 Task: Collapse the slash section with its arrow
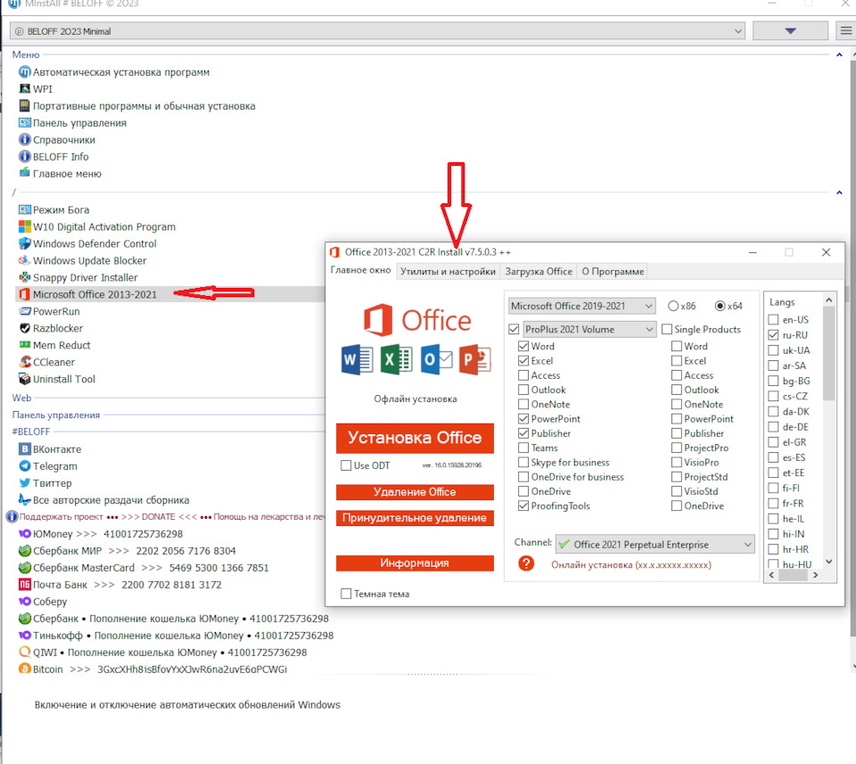[x=839, y=192]
